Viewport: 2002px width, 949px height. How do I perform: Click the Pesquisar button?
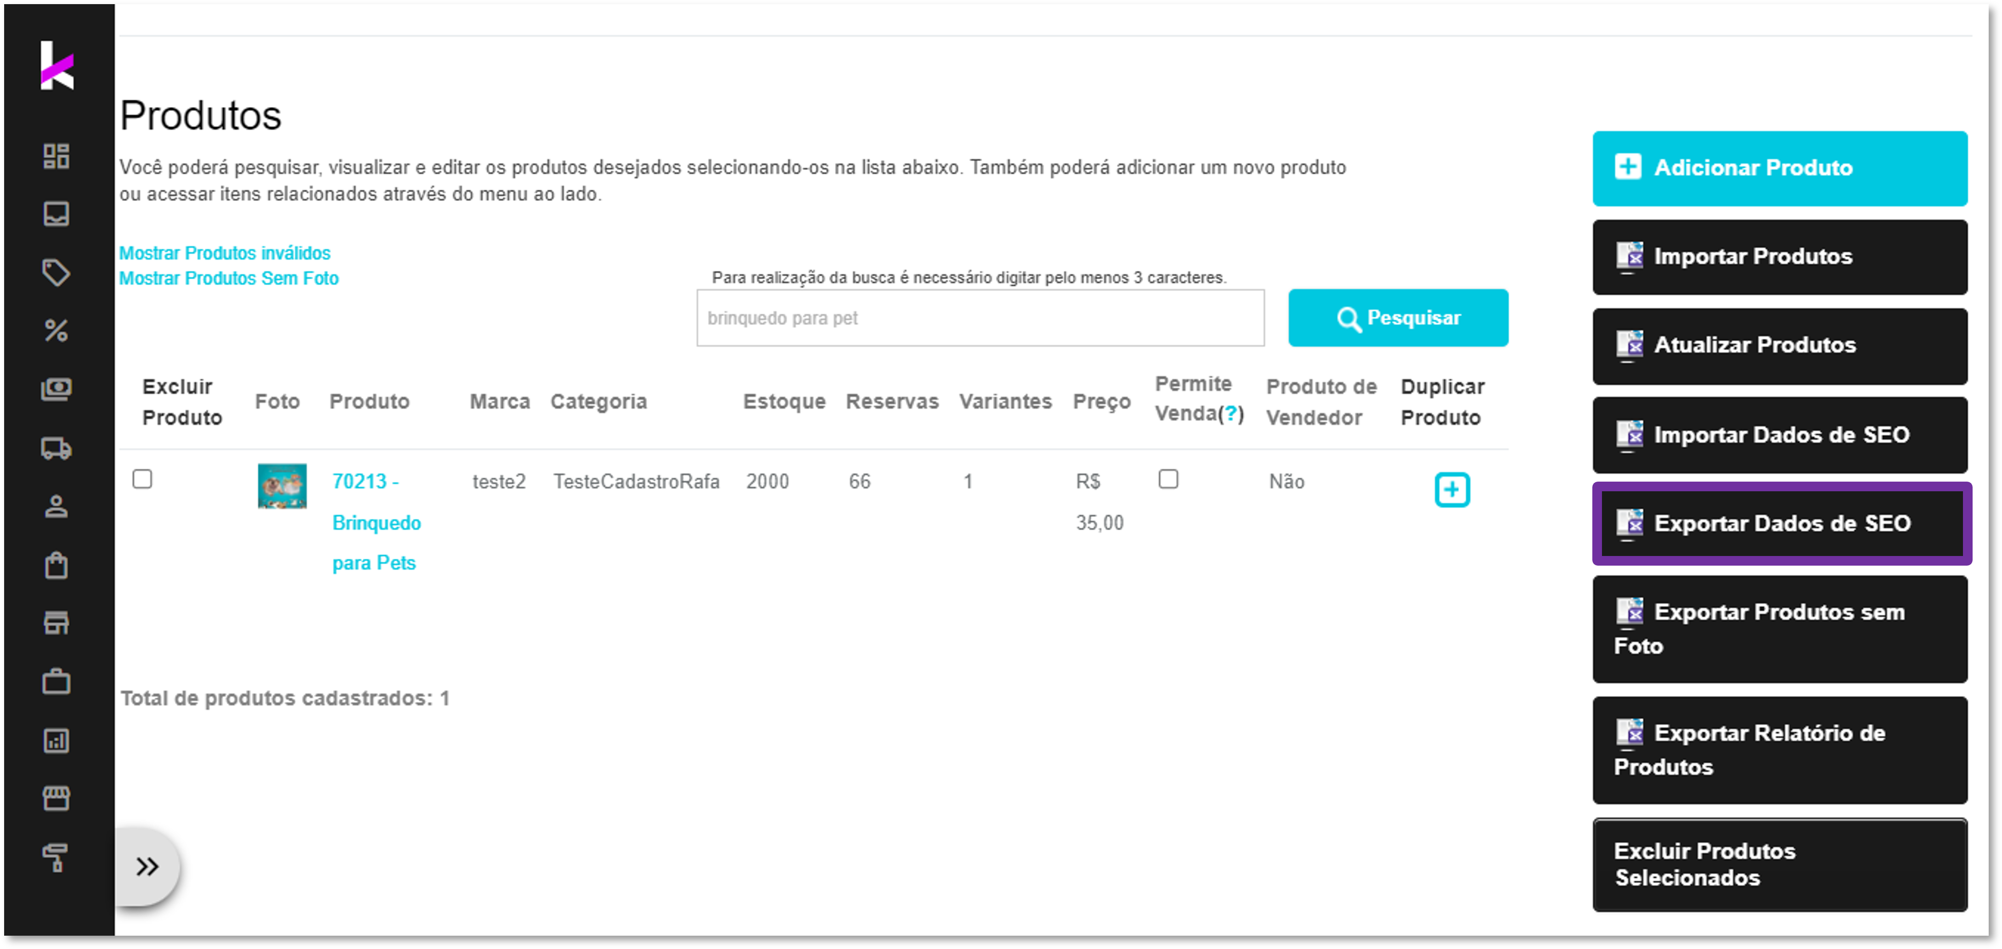(1398, 318)
